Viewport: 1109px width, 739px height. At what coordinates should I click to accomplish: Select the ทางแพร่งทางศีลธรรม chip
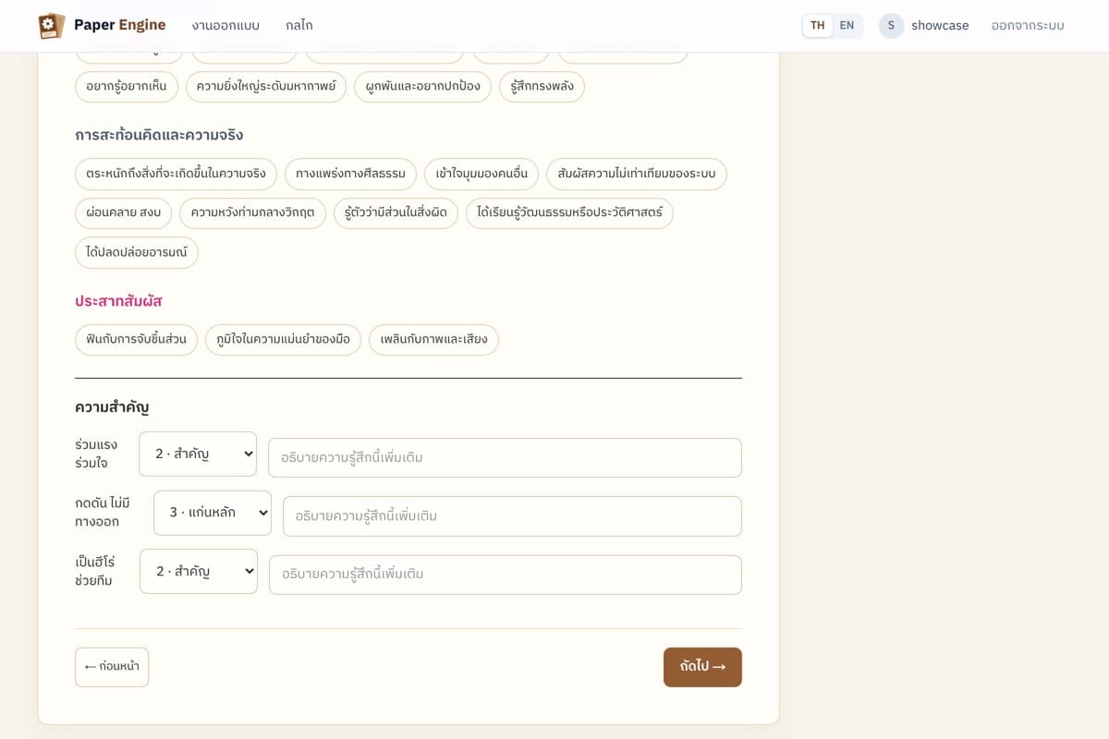[x=350, y=174]
